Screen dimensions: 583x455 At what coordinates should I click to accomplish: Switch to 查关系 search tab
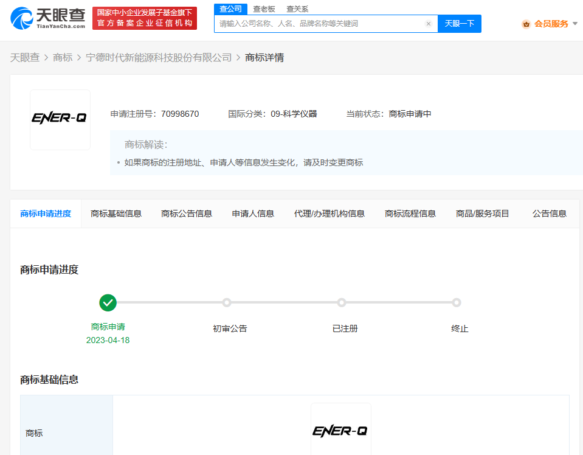(x=297, y=9)
